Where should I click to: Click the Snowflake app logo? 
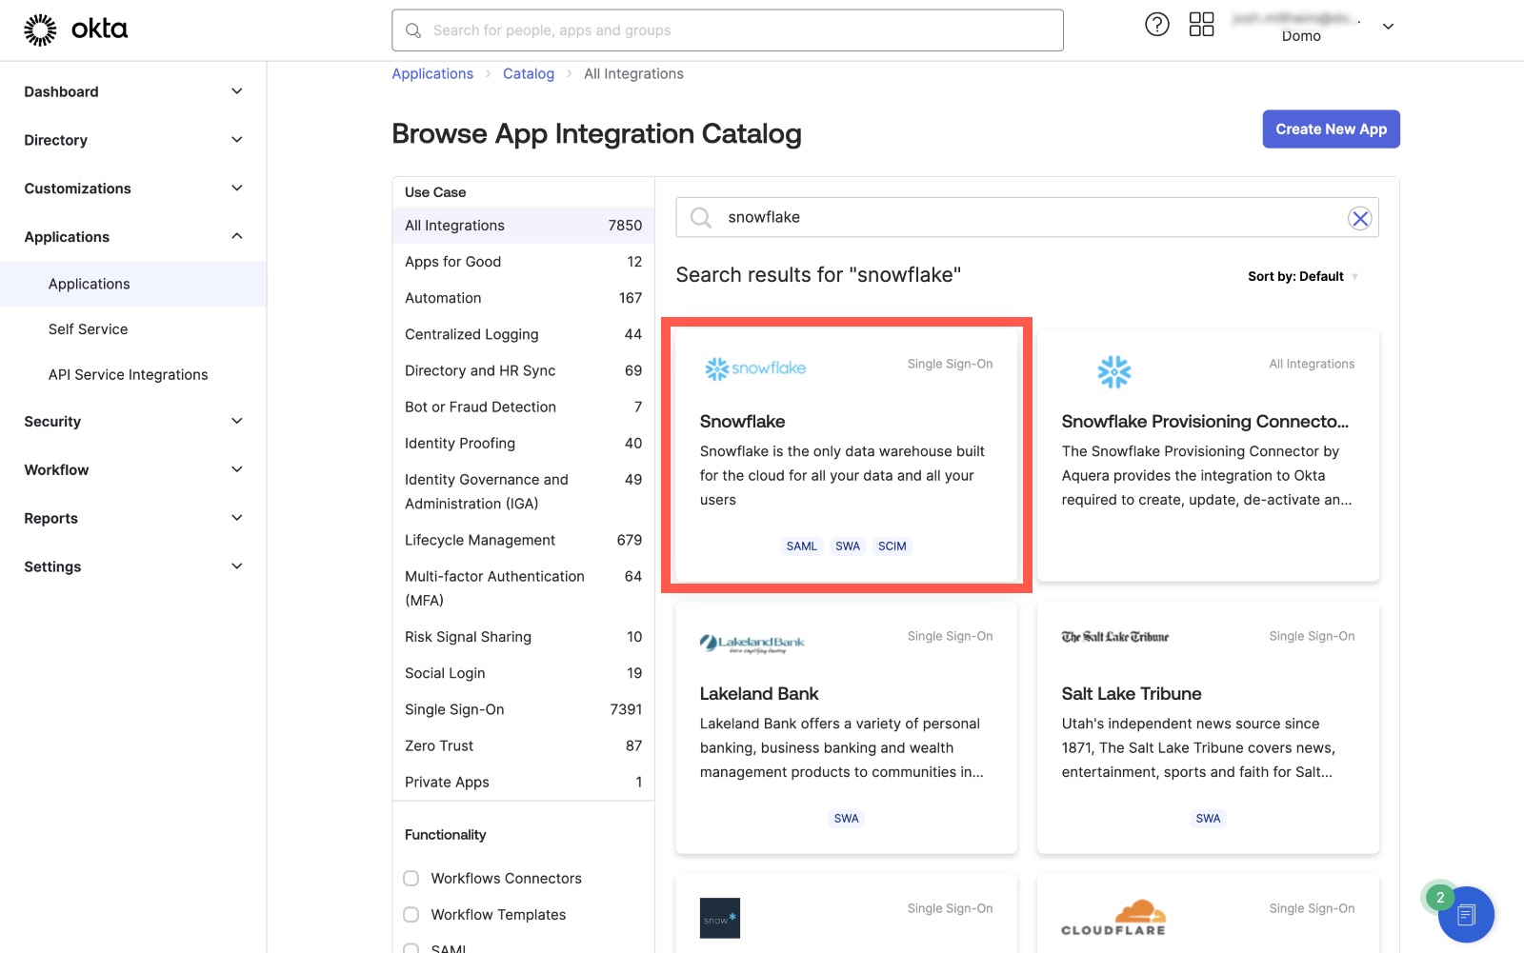click(x=755, y=368)
